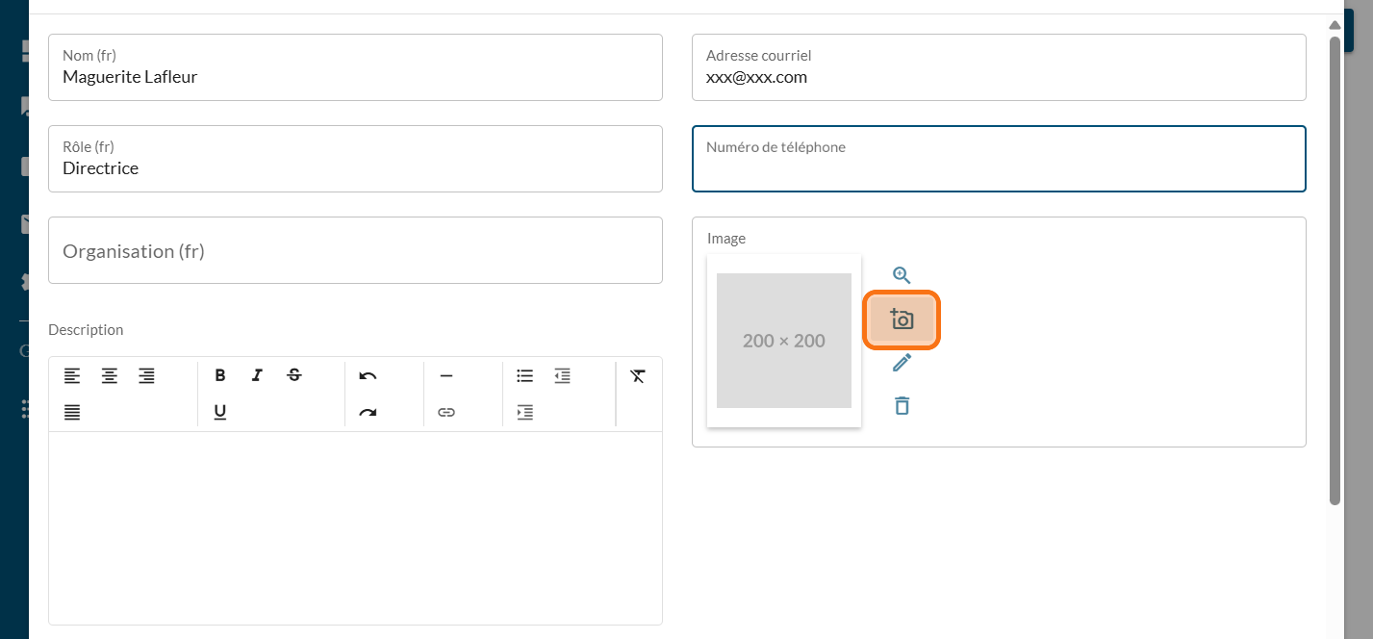Delete the image using the trash icon
Viewport: 1373px width, 639px height.
pos(902,405)
